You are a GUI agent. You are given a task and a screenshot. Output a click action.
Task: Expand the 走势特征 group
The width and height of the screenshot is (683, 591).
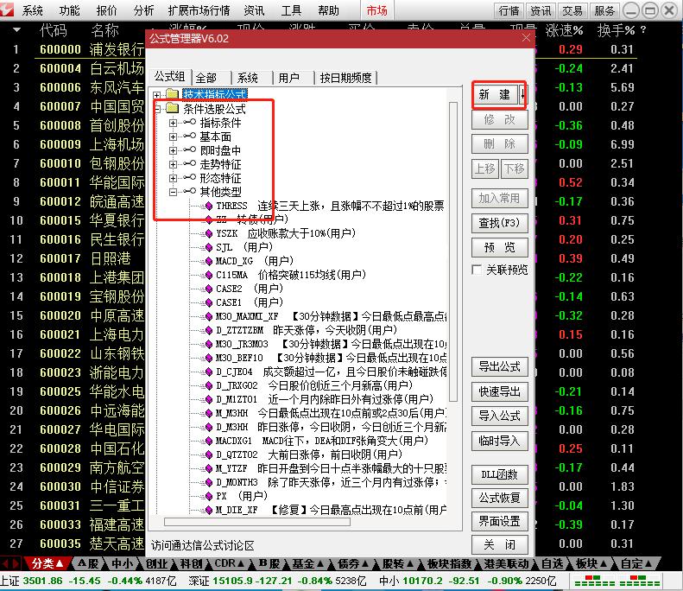(173, 164)
